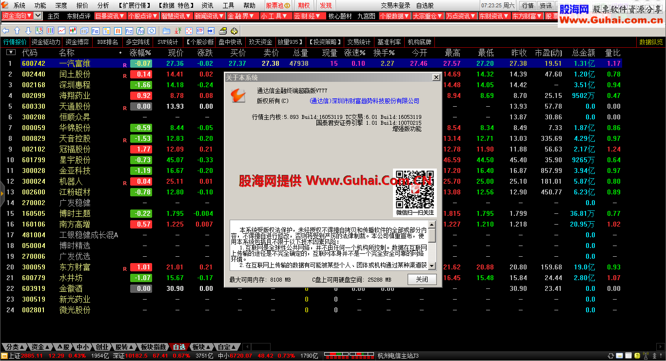The width and height of the screenshot is (666, 361).
Task: Click small square icon left of 上证 index
Action: [x=4, y=356]
